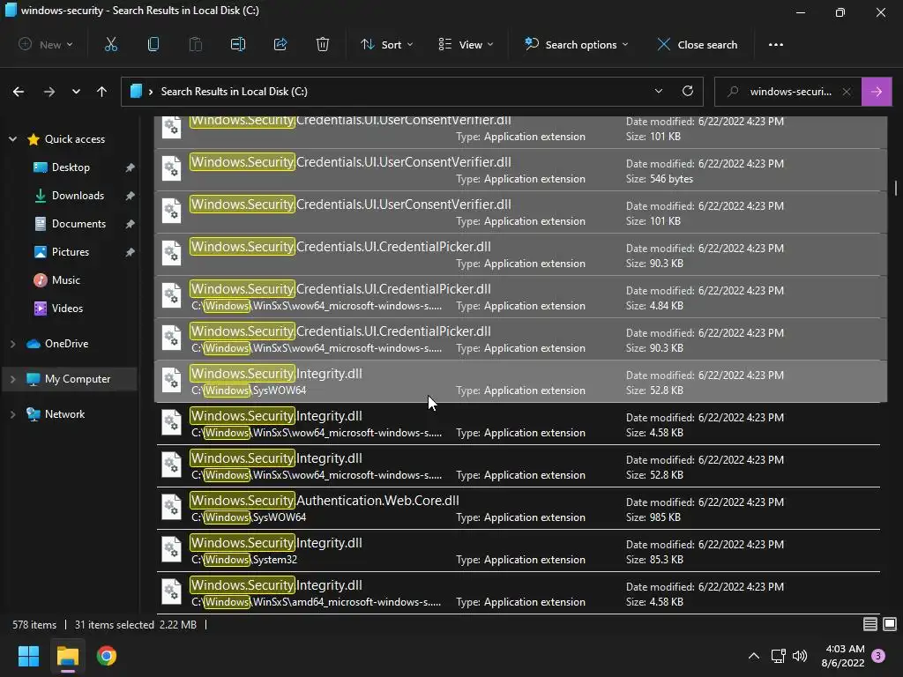This screenshot has height=677, width=903.
Task: Open the New item dropdown
Action: coord(46,44)
